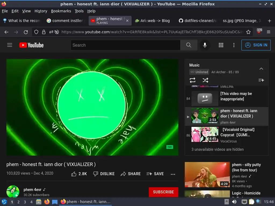The image size is (275, 206).
Task: Open the start menu bird icon
Action: click(4, 202)
